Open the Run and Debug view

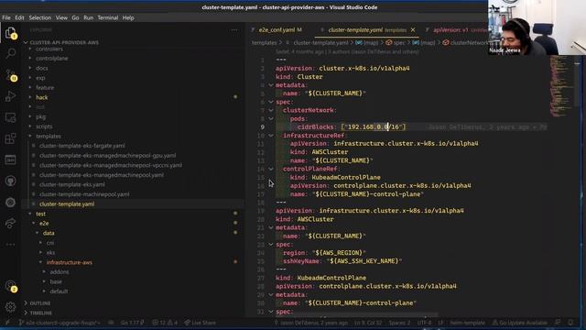pyautogui.click(x=10, y=96)
